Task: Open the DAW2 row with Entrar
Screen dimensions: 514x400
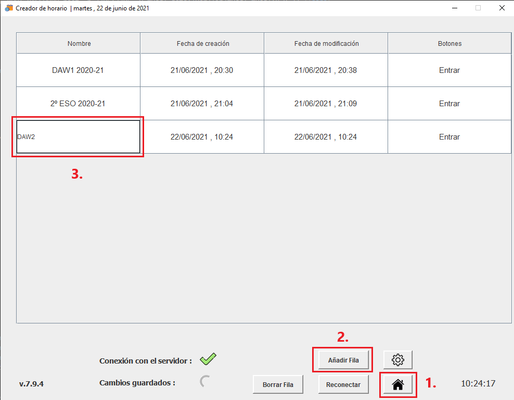Action: pyautogui.click(x=449, y=137)
